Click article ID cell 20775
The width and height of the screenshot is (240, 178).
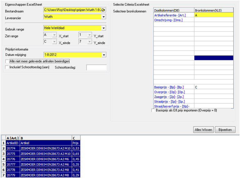click(x=13, y=154)
